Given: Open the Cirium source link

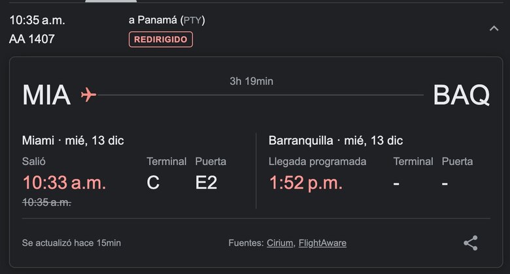Looking at the screenshot, I should pos(280,243).
